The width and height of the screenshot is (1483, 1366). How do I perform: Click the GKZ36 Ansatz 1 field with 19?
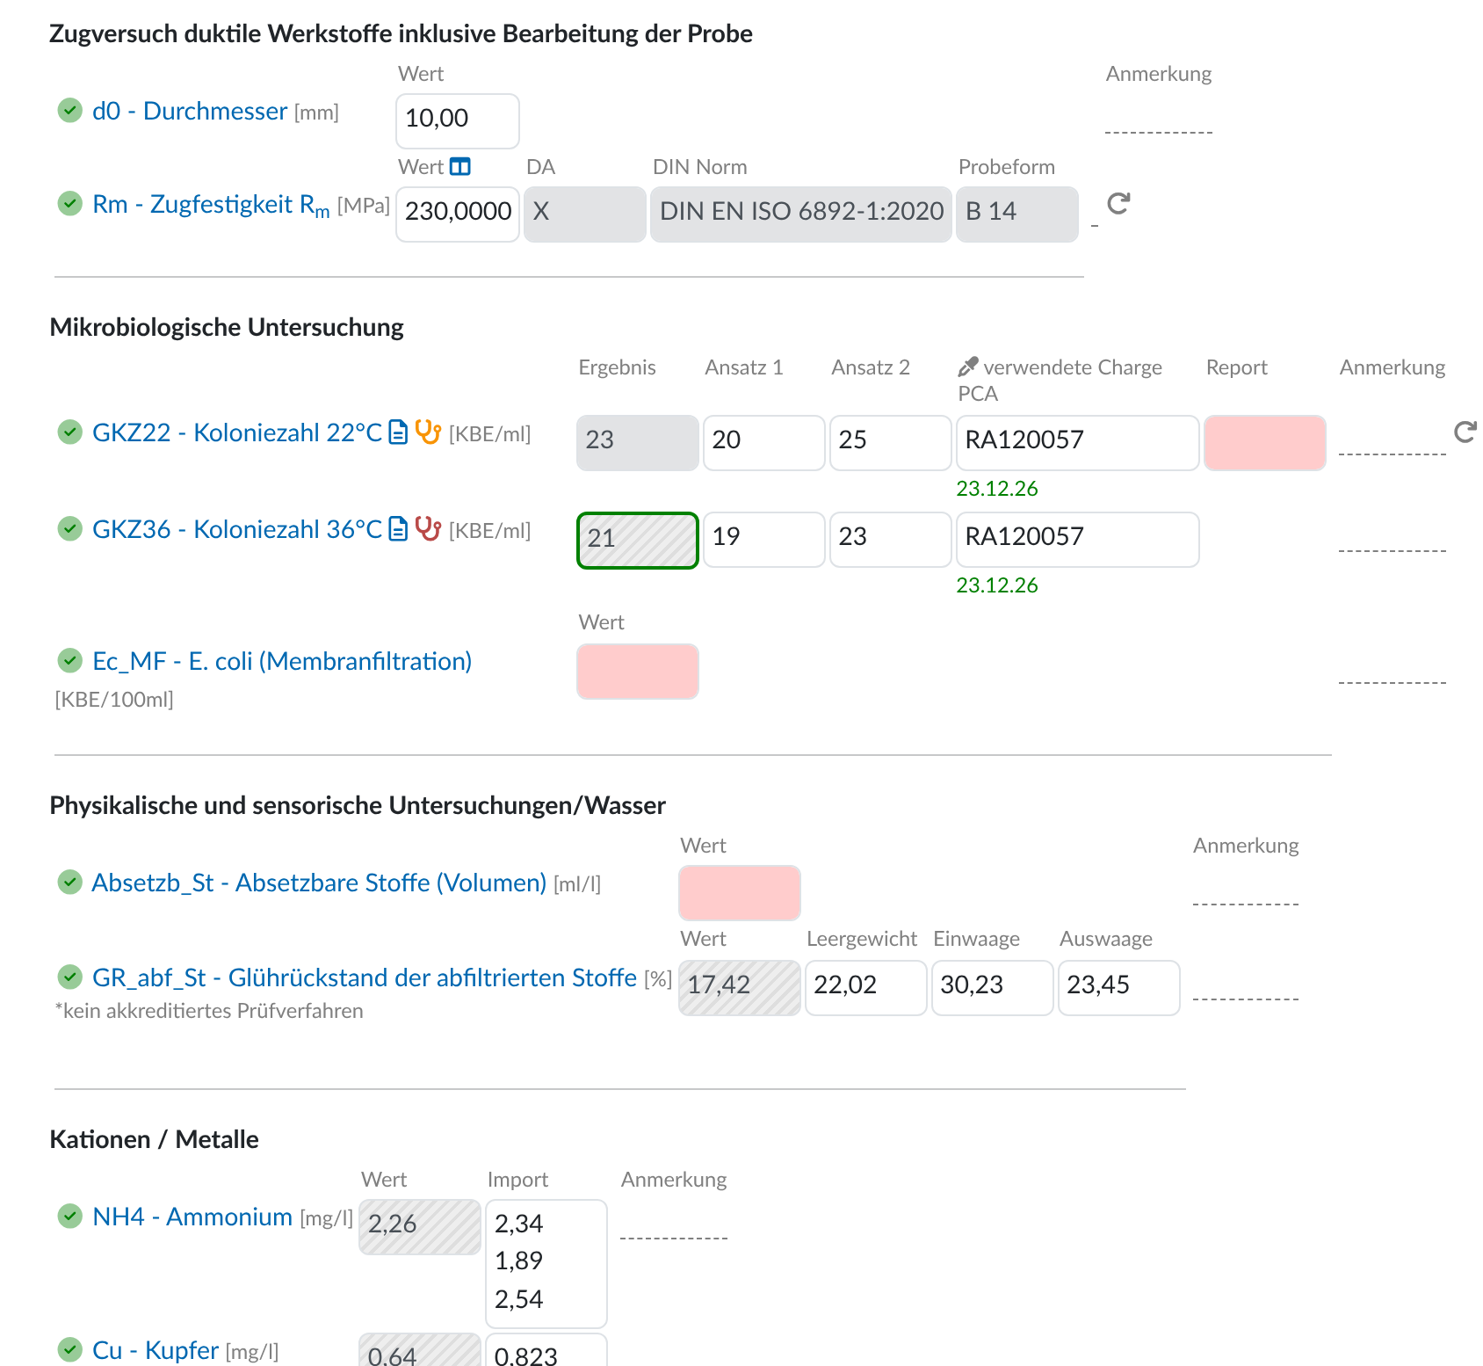click(764, 540)
